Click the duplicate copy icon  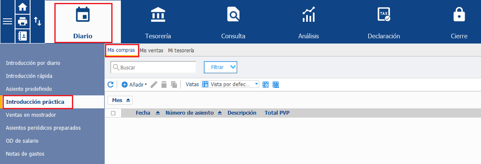point(174,85)
